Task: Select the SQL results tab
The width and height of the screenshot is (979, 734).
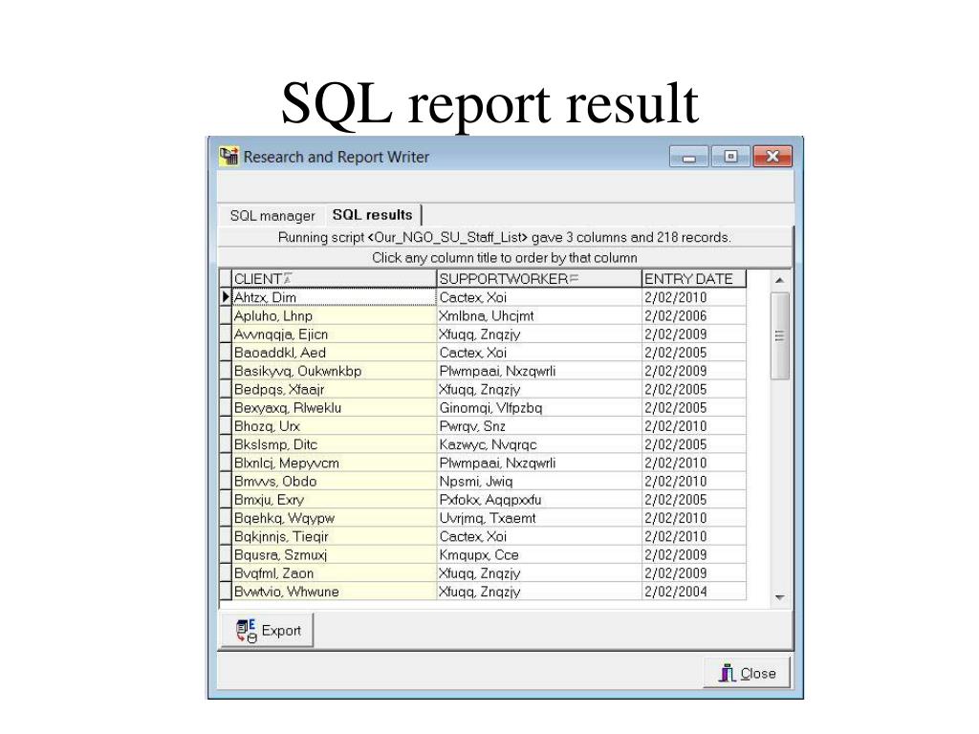Action: 373,215
